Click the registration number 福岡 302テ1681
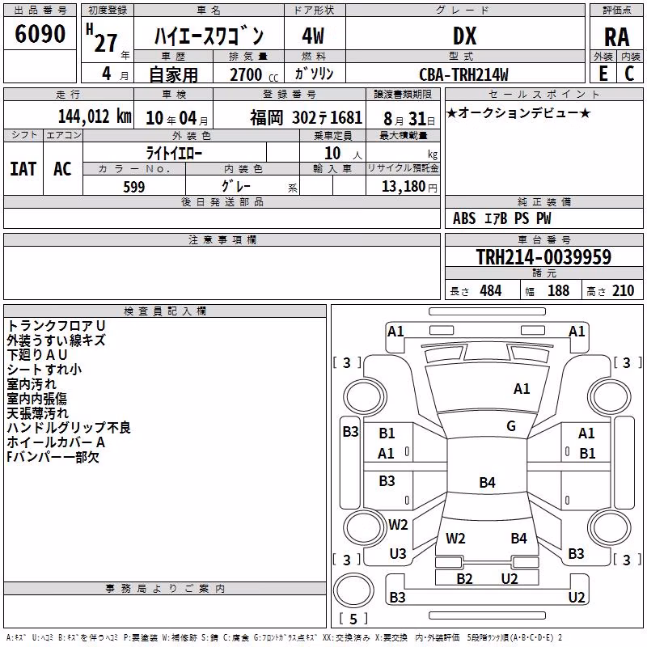The width and height of the screenshot is (647, 647). pyautogui.click(x=307, y=117)
